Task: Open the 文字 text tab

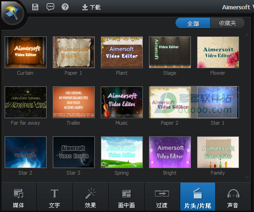Action: [x=55, y=197]
